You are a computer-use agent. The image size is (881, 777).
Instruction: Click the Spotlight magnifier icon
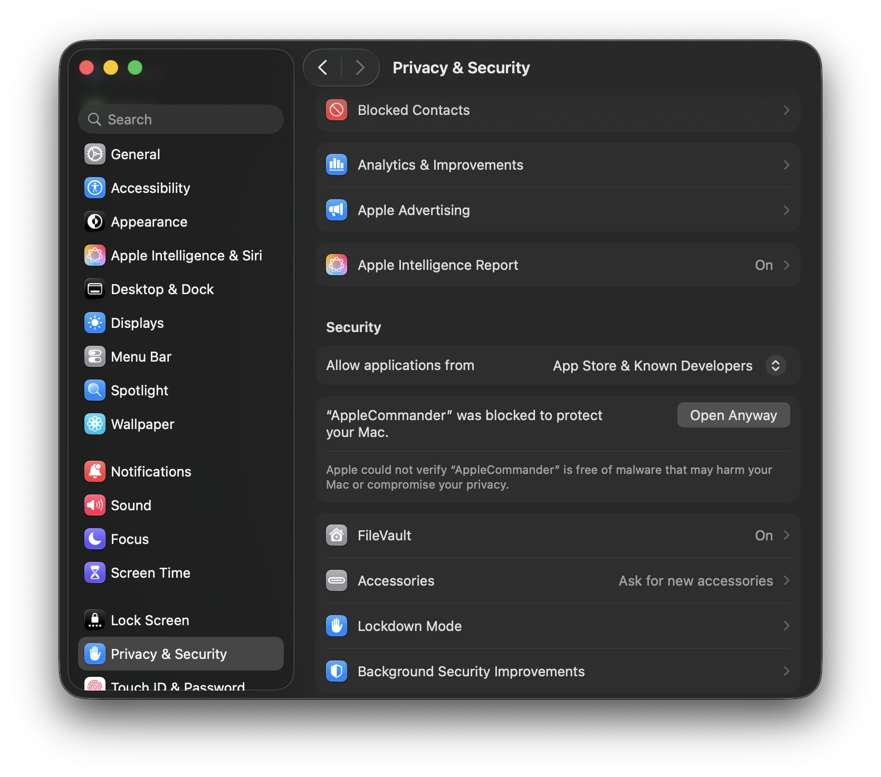pyautogui.click(x=95, y=391)
